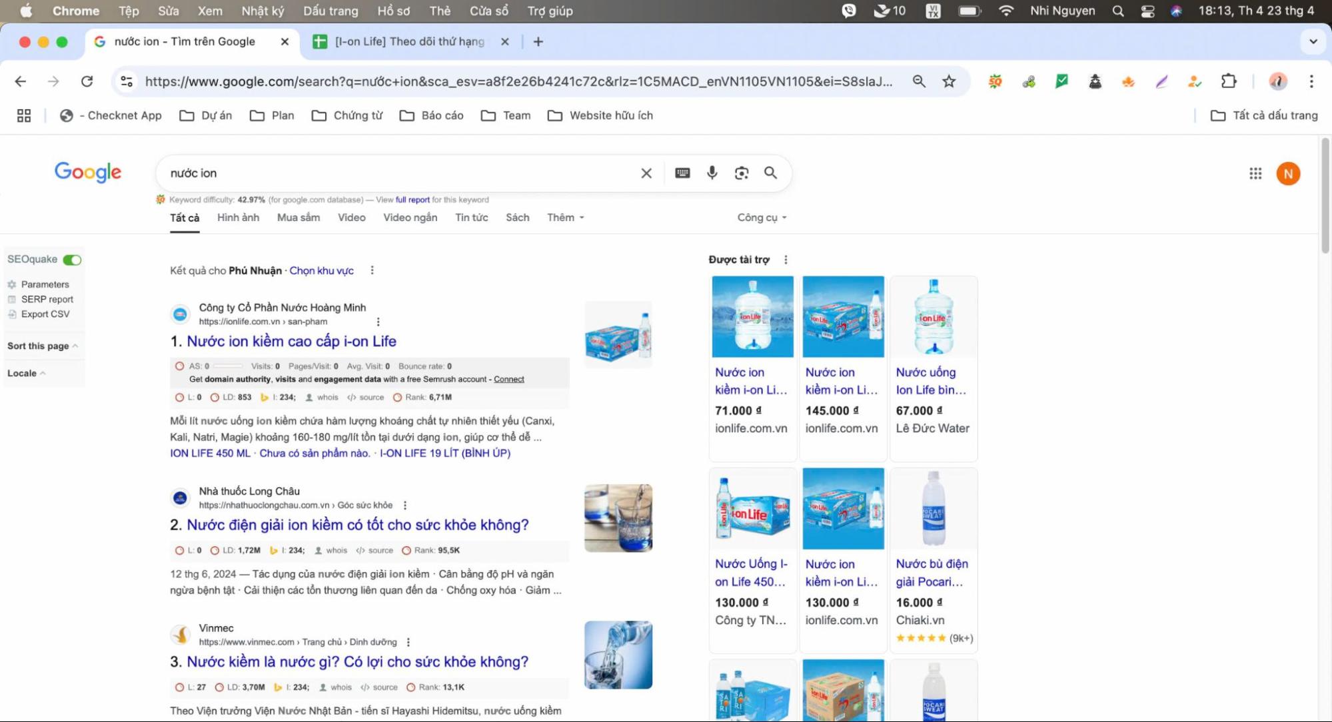Expand the Locale section

coord(27,373)
